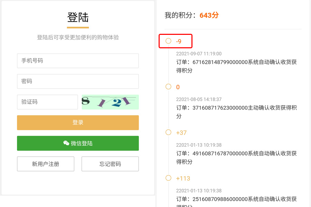Select the circle beside the 0 points entry
Image resolution: width=311 pixels, height=207 pixels.
169,87
